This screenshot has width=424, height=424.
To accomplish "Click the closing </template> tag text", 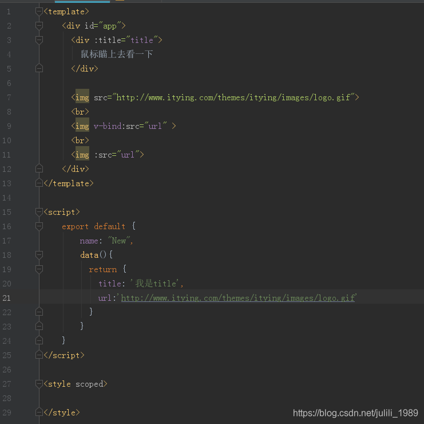I will click(x=69, y=183).
